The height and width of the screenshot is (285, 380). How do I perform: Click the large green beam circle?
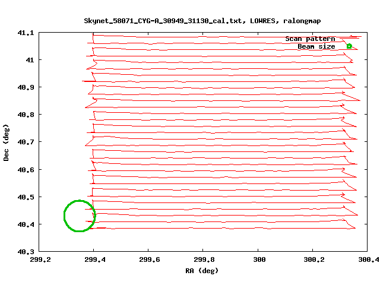pyautogui.click(x=80, y=216)
